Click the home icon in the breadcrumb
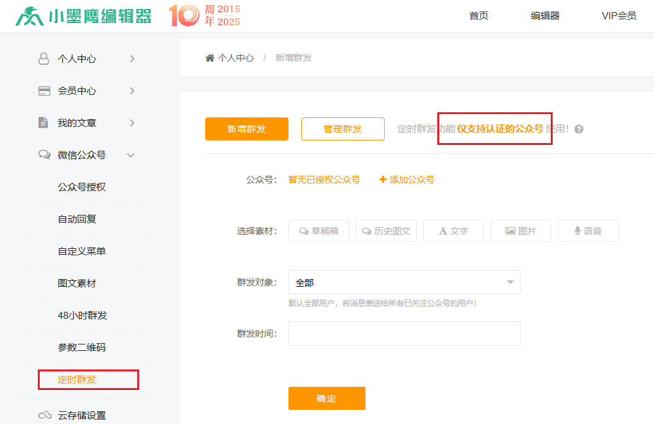654x424 pixels. coord(210,57)
